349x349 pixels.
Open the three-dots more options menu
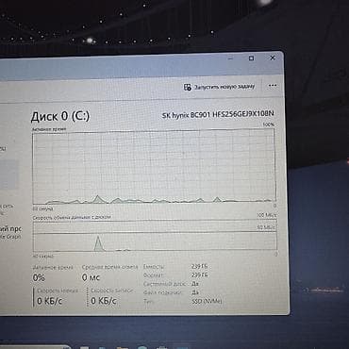[x=273, y=86]
